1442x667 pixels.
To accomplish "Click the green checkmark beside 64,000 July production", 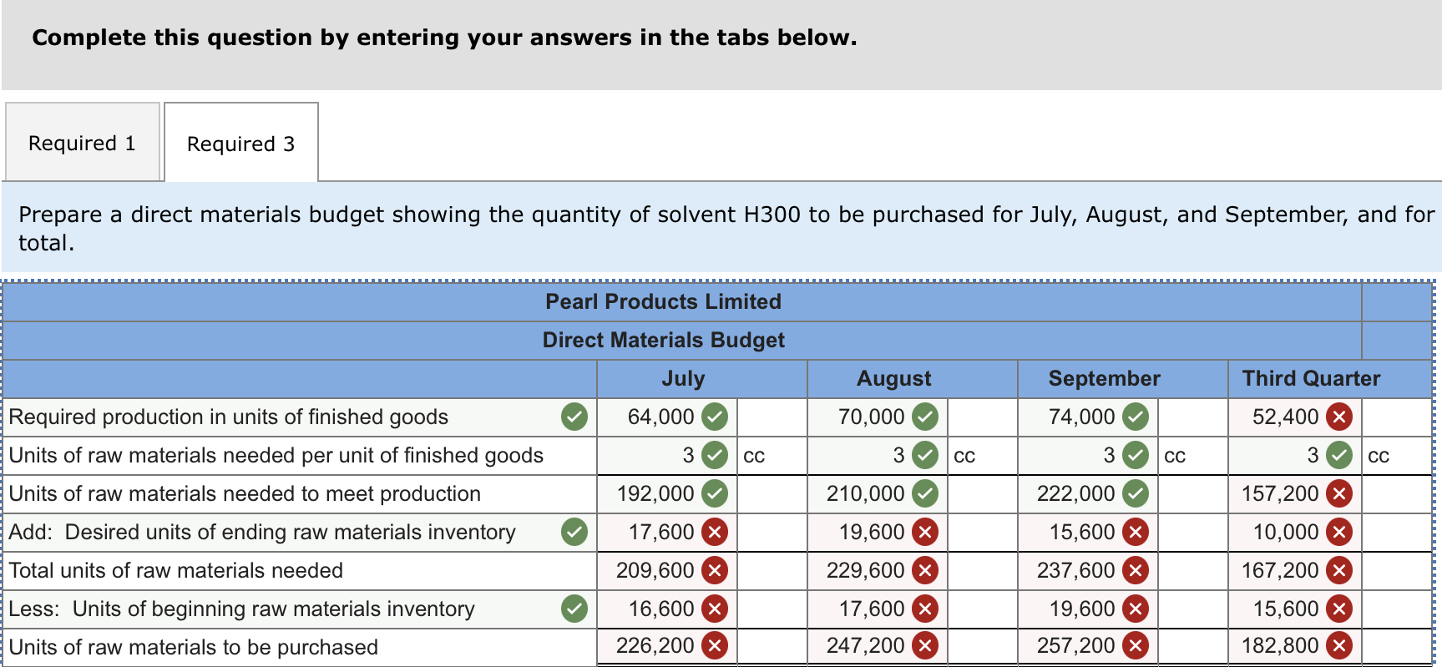I will pos(717,417).
